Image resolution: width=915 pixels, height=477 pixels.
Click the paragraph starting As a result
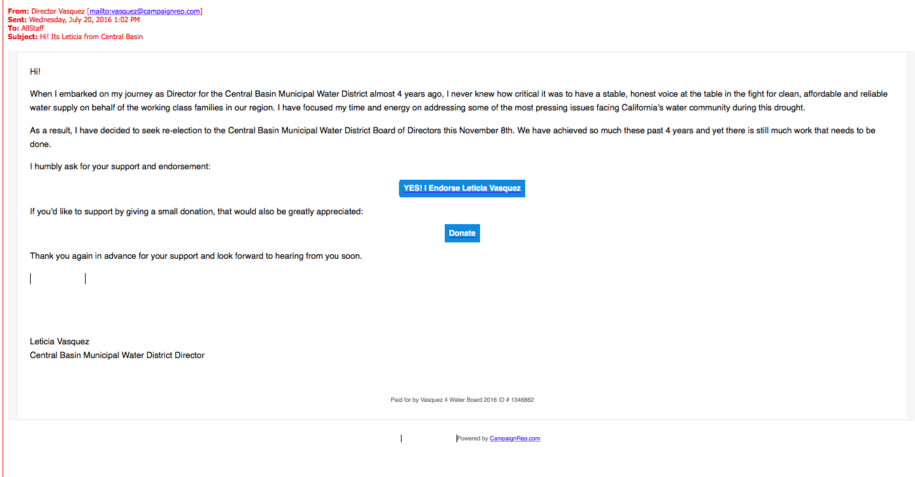(x=451, y=137)
